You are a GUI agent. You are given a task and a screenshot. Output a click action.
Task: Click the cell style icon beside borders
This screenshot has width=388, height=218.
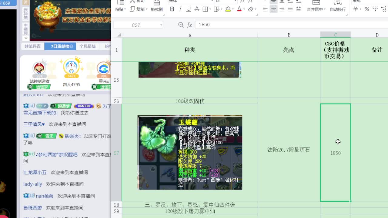tap(216, 9)
